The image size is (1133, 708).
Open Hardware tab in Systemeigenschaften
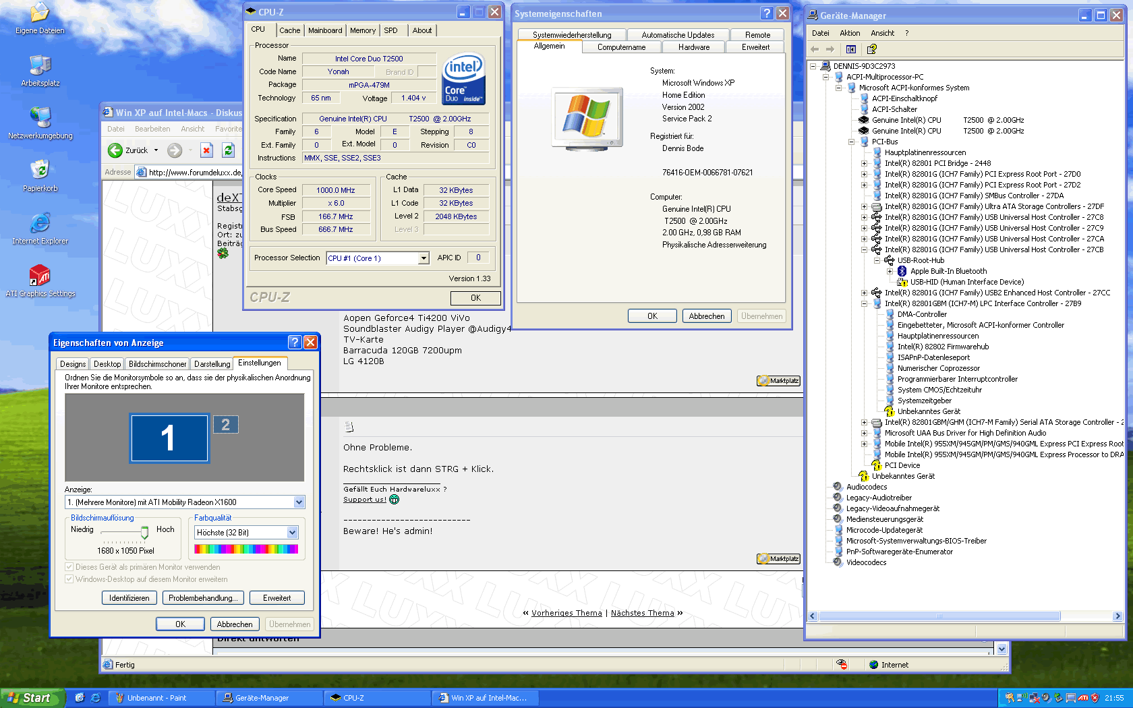(x=694, y=47)
